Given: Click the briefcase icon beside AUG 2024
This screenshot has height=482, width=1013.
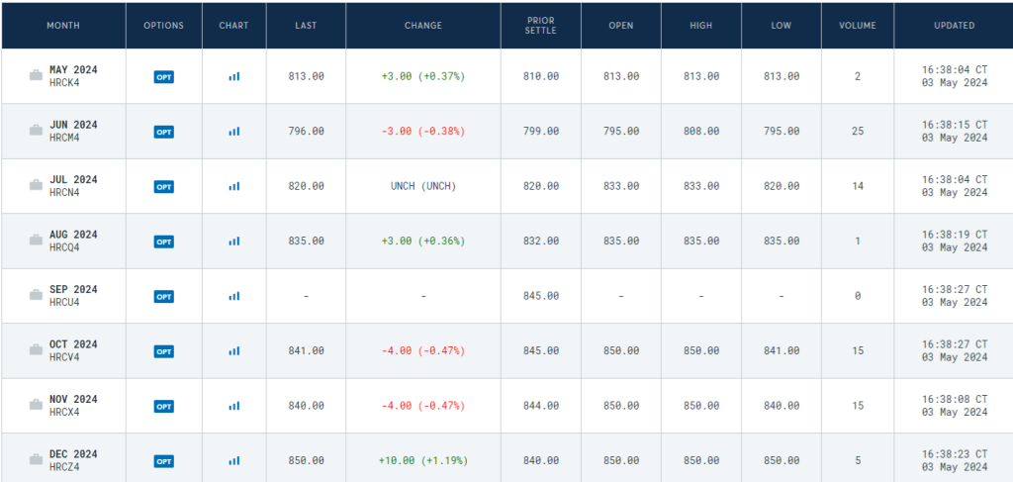Looking at the screenshot, I should (36, 241).
